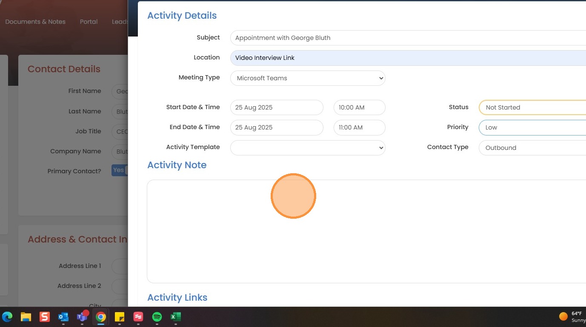The width and height of the screenshot is (586, 327).
Task: Click the Last Name field in Contact Details
Action: (120, 112)
